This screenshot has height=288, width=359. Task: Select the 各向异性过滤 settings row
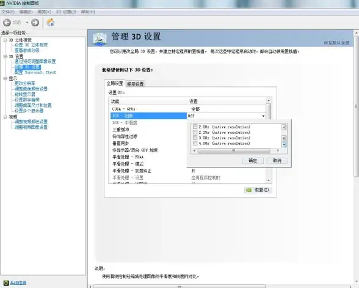(148, 136)
